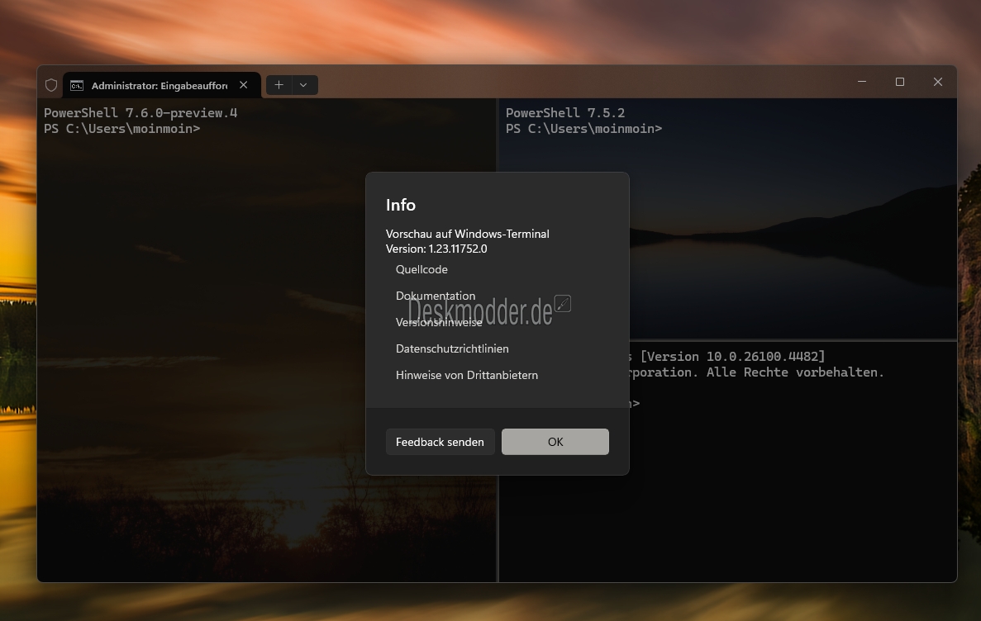Close the Windows Terminal window

pos(938,82)
